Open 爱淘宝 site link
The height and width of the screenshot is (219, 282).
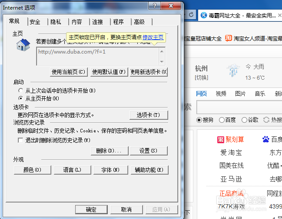point(231,152)
